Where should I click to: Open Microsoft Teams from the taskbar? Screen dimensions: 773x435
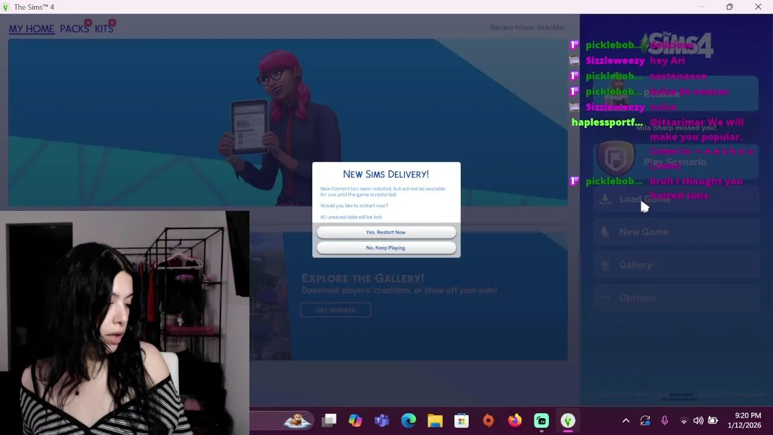click(x=382, y=420)
